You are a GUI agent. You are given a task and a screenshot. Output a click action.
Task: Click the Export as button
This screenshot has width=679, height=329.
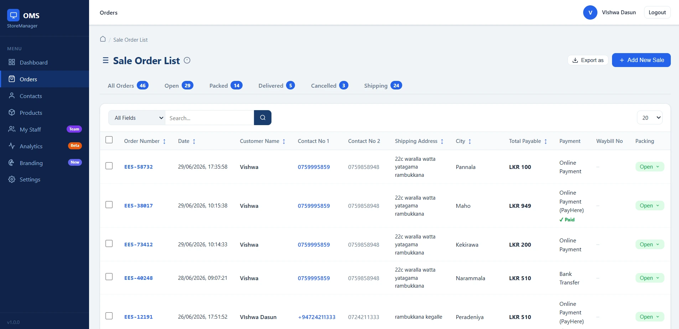click(x=588, y=60)
